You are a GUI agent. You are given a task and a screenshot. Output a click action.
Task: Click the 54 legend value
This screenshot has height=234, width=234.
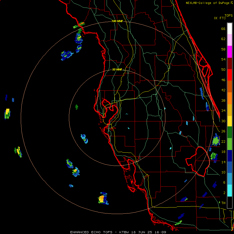[x=223, y=59]
